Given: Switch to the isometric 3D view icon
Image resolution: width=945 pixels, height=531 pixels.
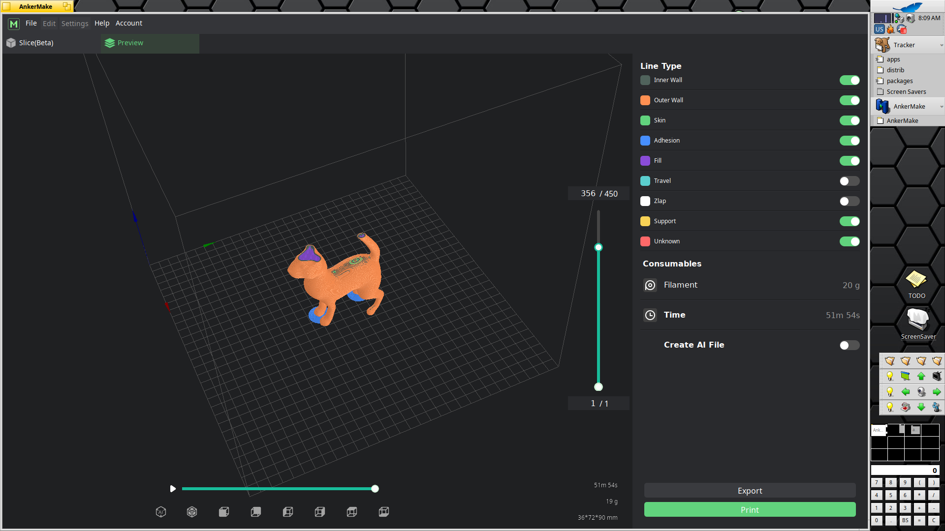Looking at the screenshot, I should tap(192, 512).
